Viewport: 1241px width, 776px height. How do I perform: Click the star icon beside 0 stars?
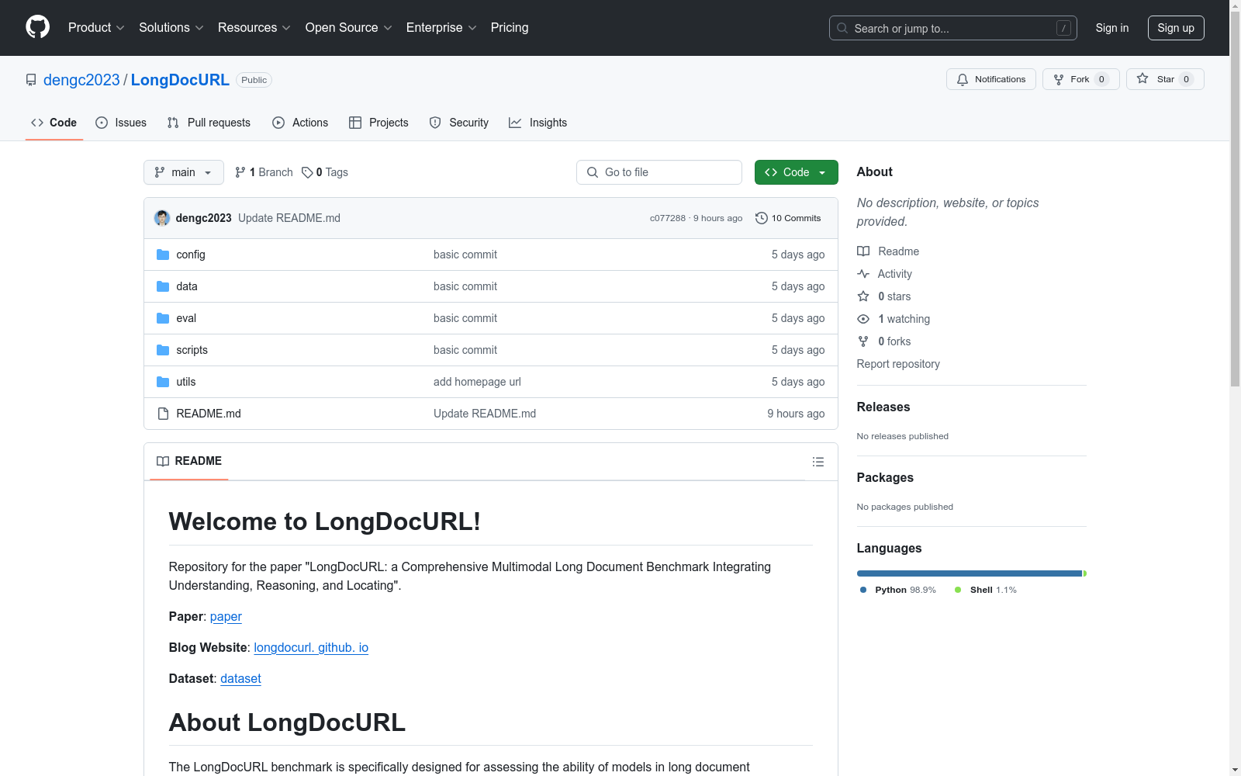(x=863, y=296)
